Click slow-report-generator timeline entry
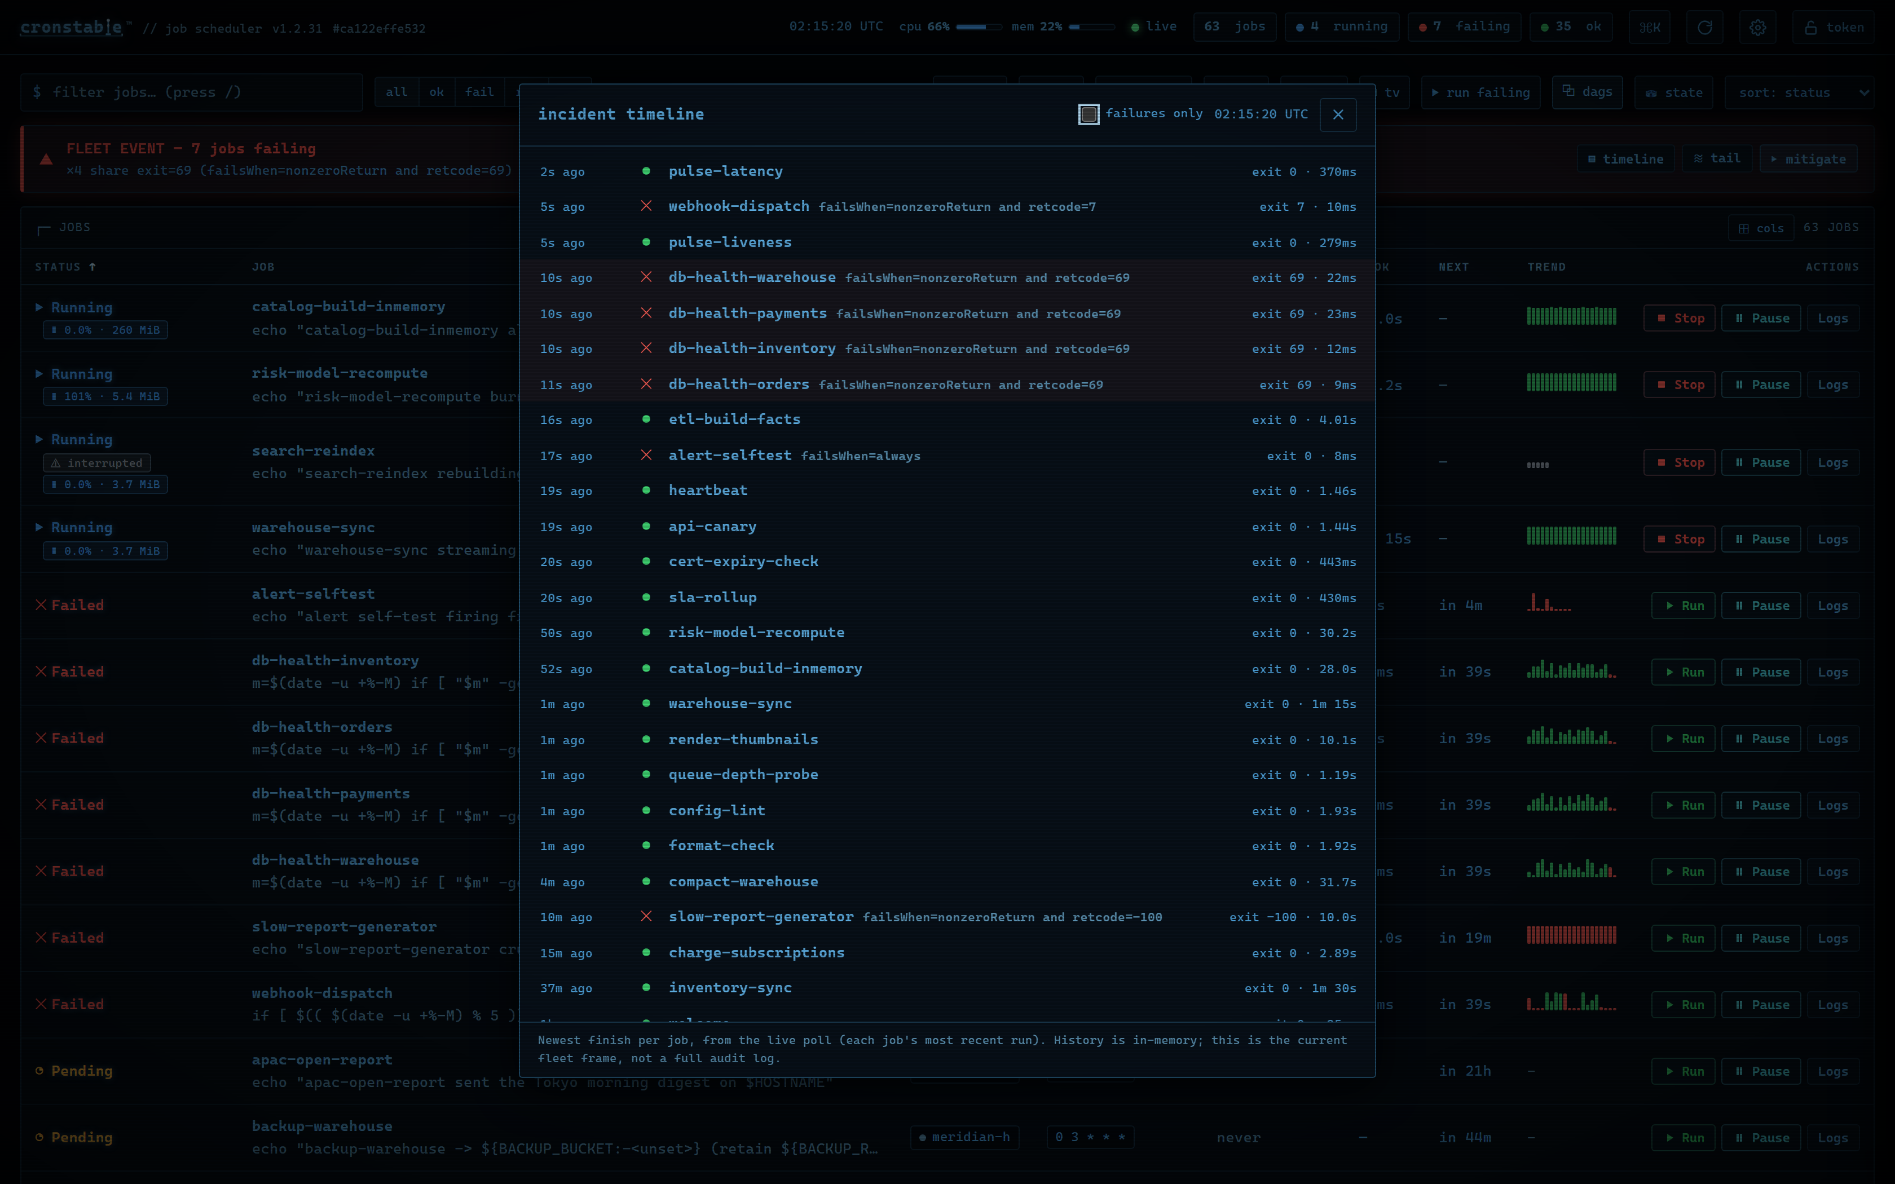 pyautogui.click(x=947, y=917)
